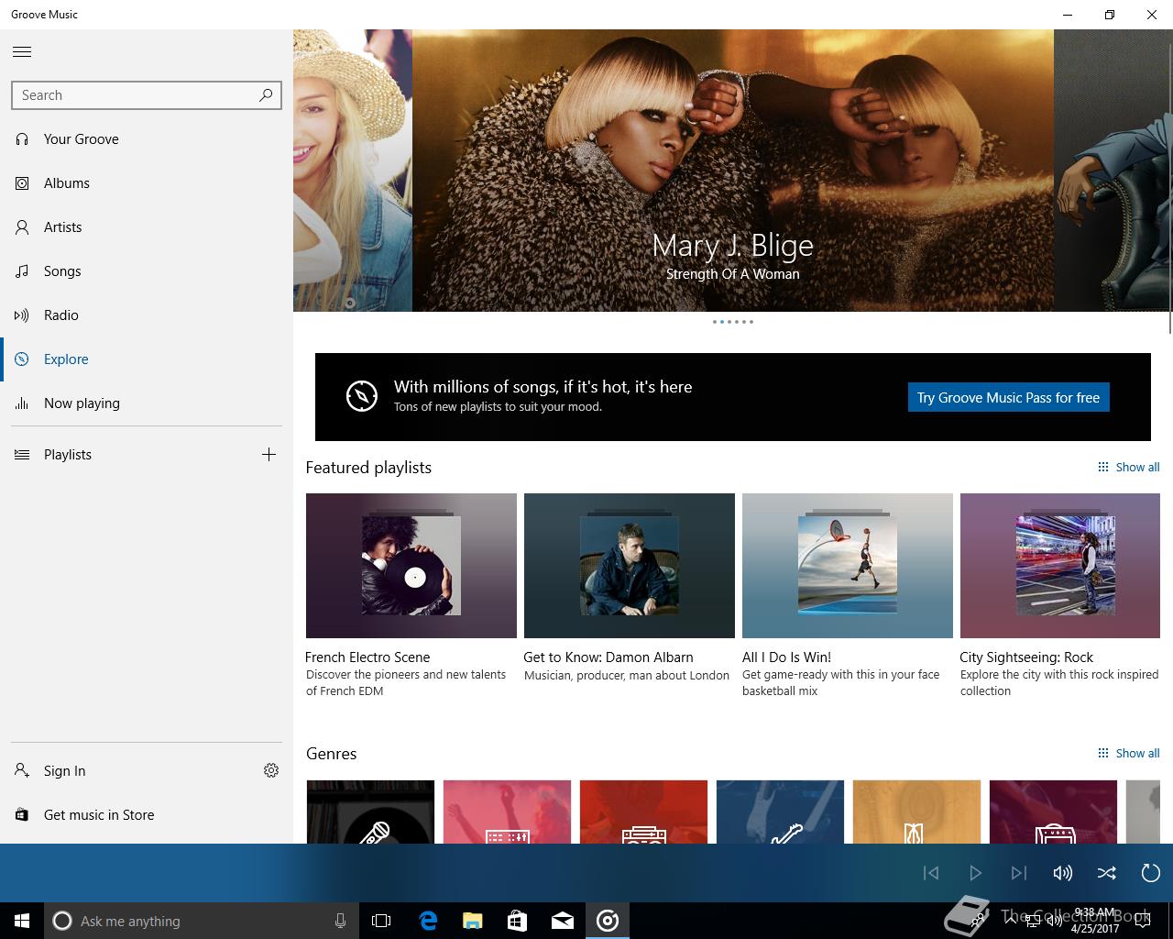Click the City Sightseeing: Rock title
1173x939 pixels.
click(1026, 657)
